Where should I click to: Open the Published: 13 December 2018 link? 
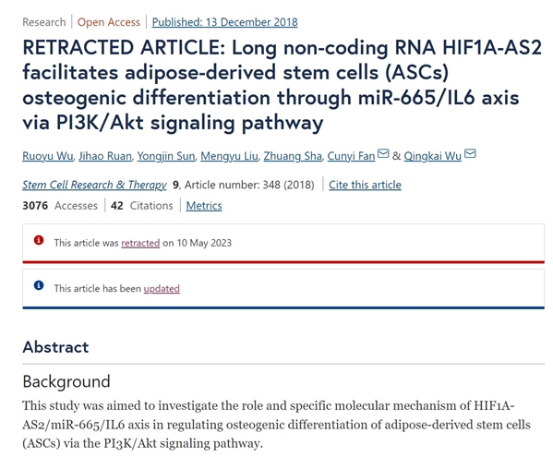point(225,22)
